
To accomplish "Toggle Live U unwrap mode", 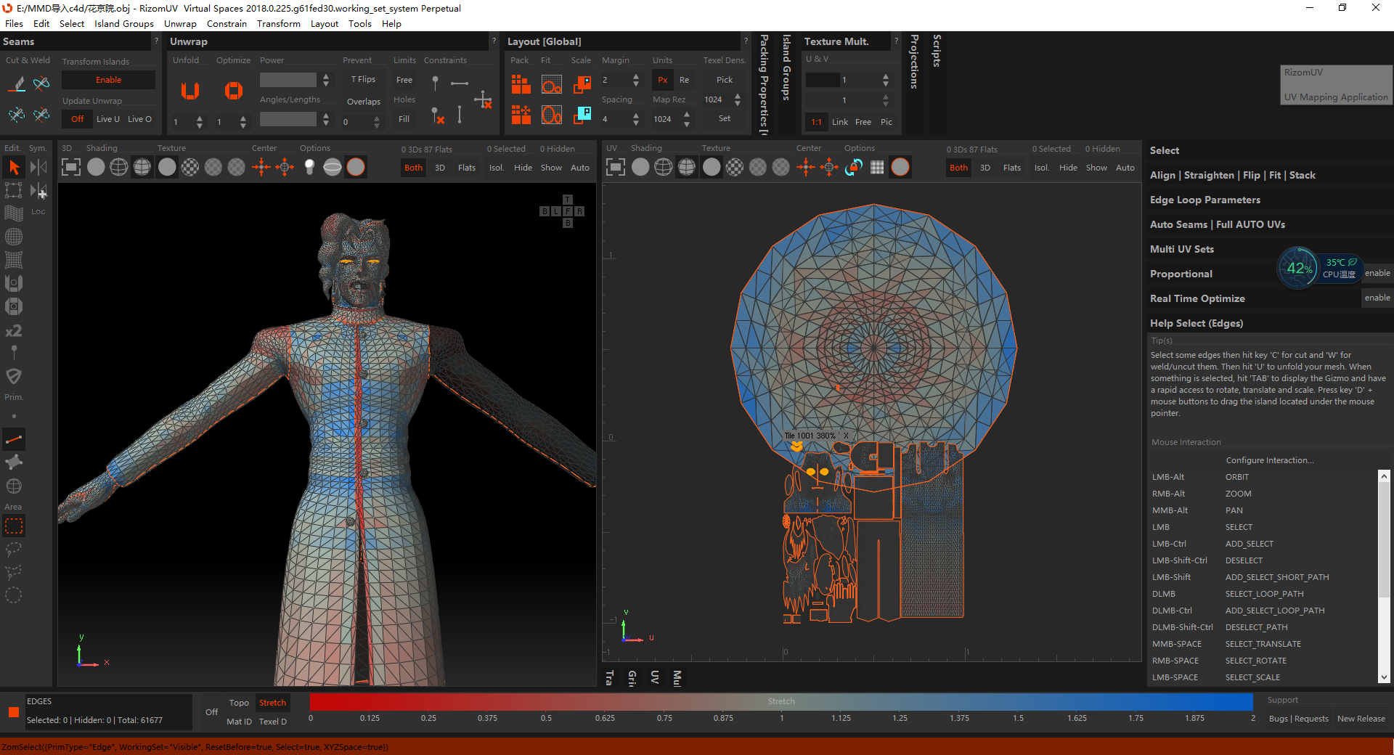I will [x=107, y=118].
